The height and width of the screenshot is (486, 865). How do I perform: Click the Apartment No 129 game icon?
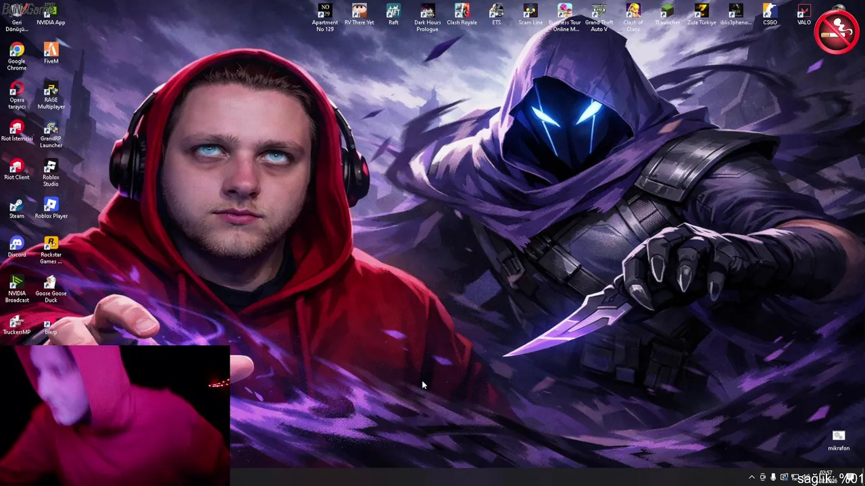(x=325, y=18)
